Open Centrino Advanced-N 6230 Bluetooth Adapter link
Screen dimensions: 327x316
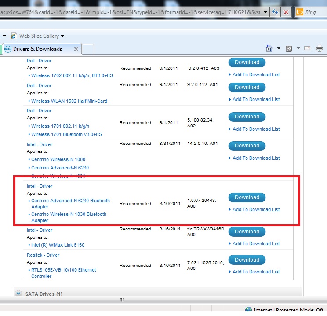click(70, 204)
